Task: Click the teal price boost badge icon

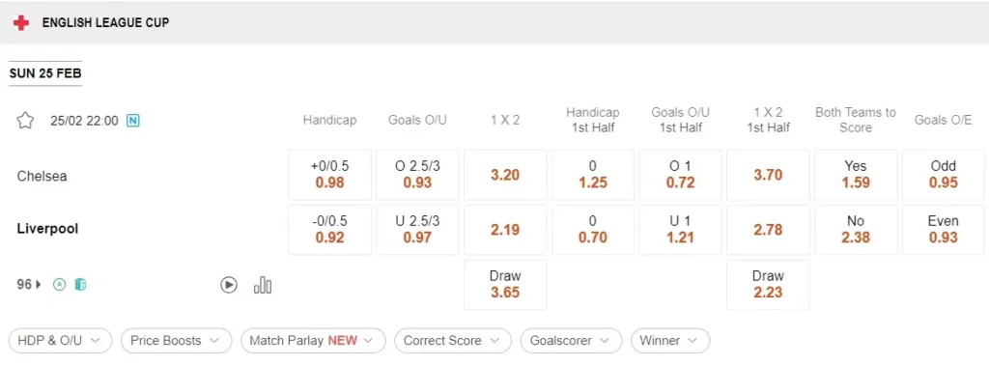Action: [x=80, y=285]
